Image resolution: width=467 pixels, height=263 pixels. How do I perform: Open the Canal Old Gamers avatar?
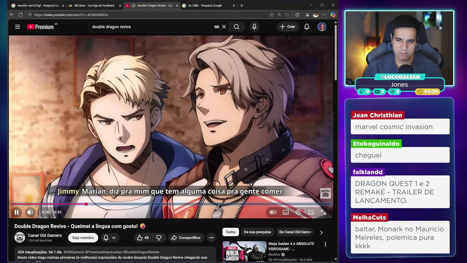pyautogui.click(x=19, y=238)
